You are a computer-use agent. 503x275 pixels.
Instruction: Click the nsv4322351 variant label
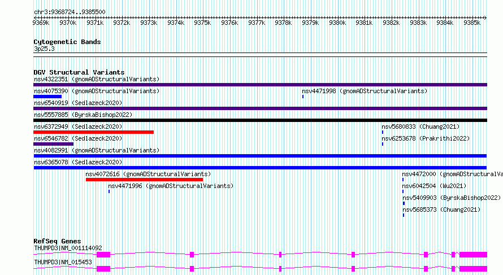[97, 79]
